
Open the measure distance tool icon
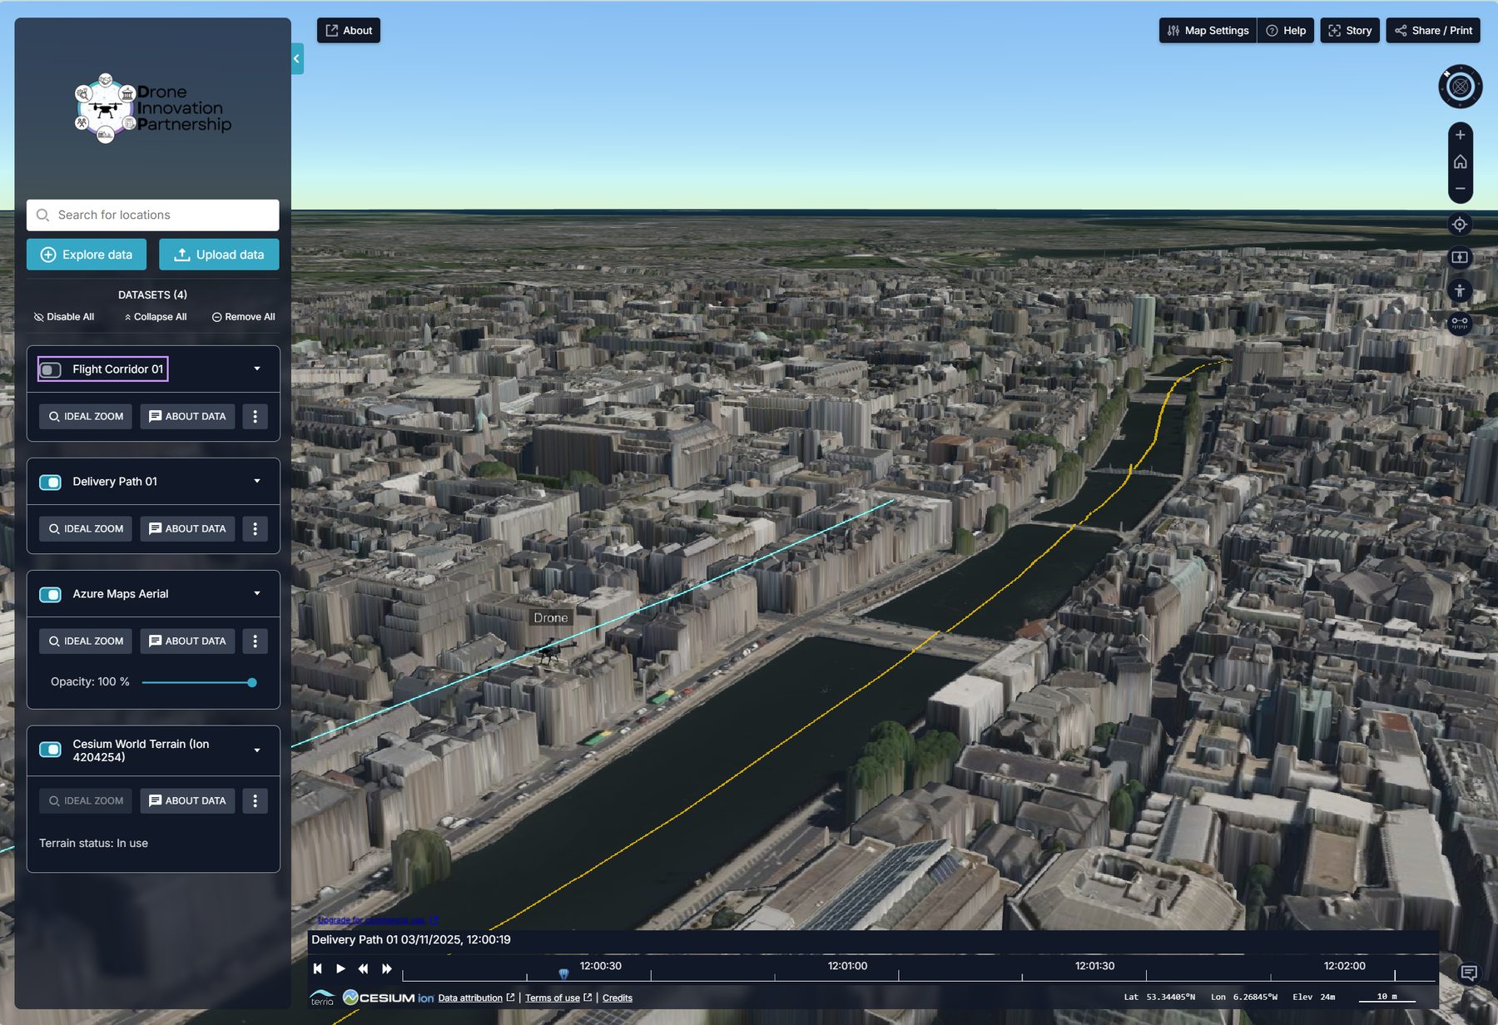(x=1460, y=323)
